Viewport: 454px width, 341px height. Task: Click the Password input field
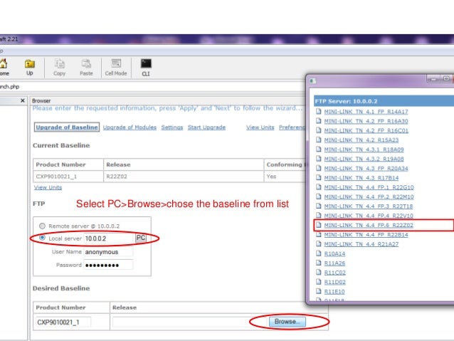pos(108,265)
